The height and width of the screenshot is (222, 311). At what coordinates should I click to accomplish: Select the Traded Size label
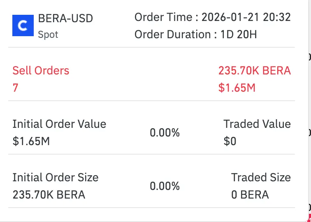pyautogui.click(x=261, y=178)
